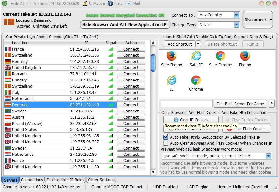Open the Connect To country dropdown

point(236,15)
